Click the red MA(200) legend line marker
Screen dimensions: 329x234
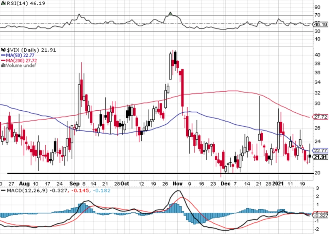(x=3, y=61)
